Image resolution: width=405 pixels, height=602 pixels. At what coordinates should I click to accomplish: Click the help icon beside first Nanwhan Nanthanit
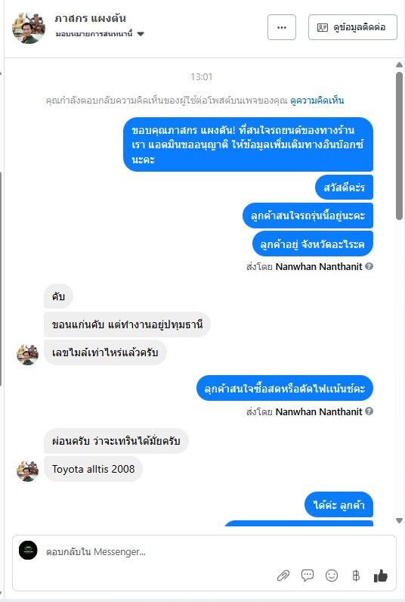click(x=369, y=266)
